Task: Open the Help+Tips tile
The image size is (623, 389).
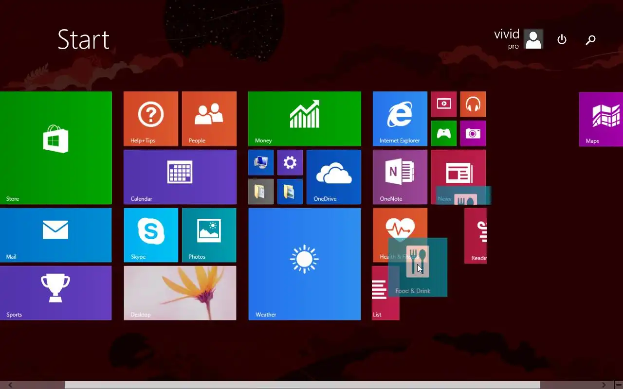Action: [x=151, y=119]
